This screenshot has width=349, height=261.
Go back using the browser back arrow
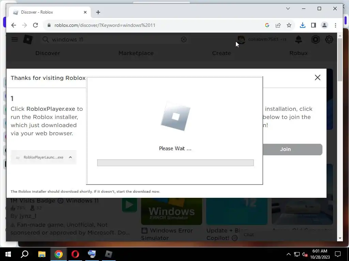coord(14,25)
